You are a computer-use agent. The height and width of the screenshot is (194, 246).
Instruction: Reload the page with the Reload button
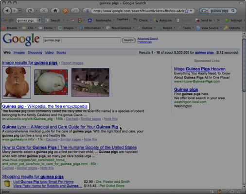(x=30, y=11)
